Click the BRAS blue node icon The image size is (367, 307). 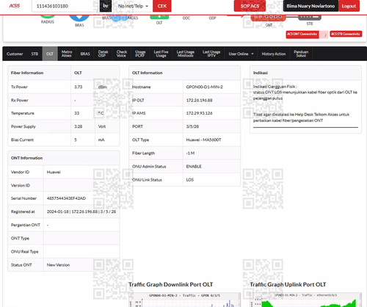(79, 18)
